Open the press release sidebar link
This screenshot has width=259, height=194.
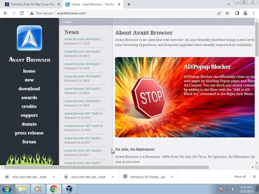(x=29, y=133)
